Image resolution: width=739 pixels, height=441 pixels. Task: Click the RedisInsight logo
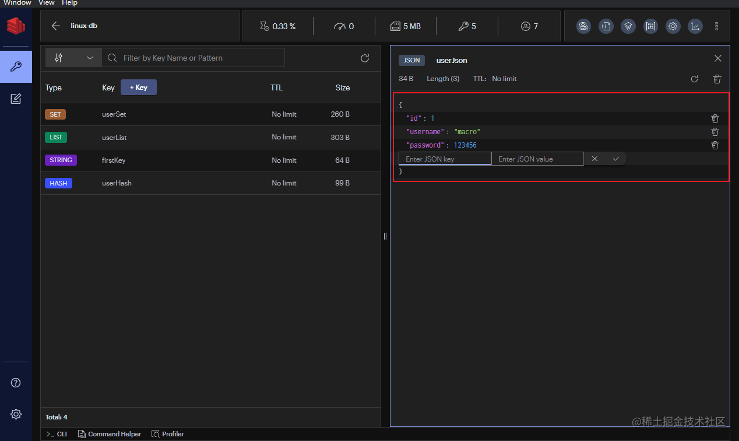(x=16, y=26)
